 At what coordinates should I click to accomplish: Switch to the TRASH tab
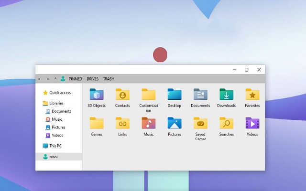[x=109, y=79]
